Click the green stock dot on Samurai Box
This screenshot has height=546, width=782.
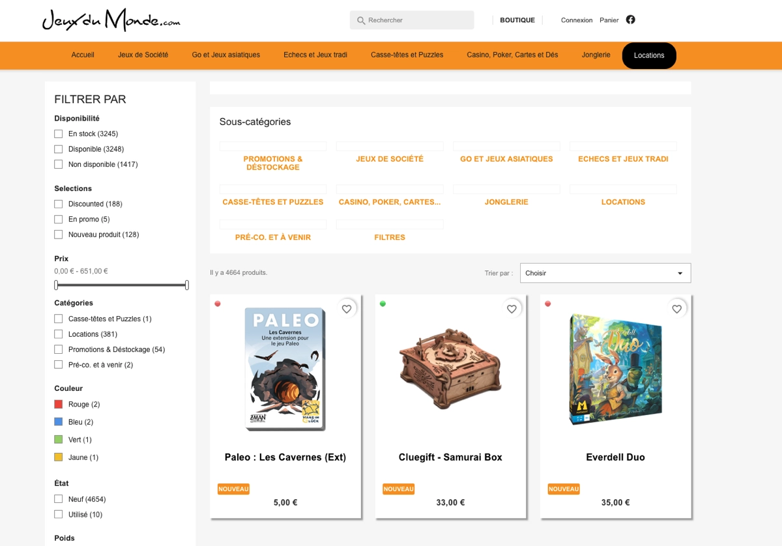383,304
